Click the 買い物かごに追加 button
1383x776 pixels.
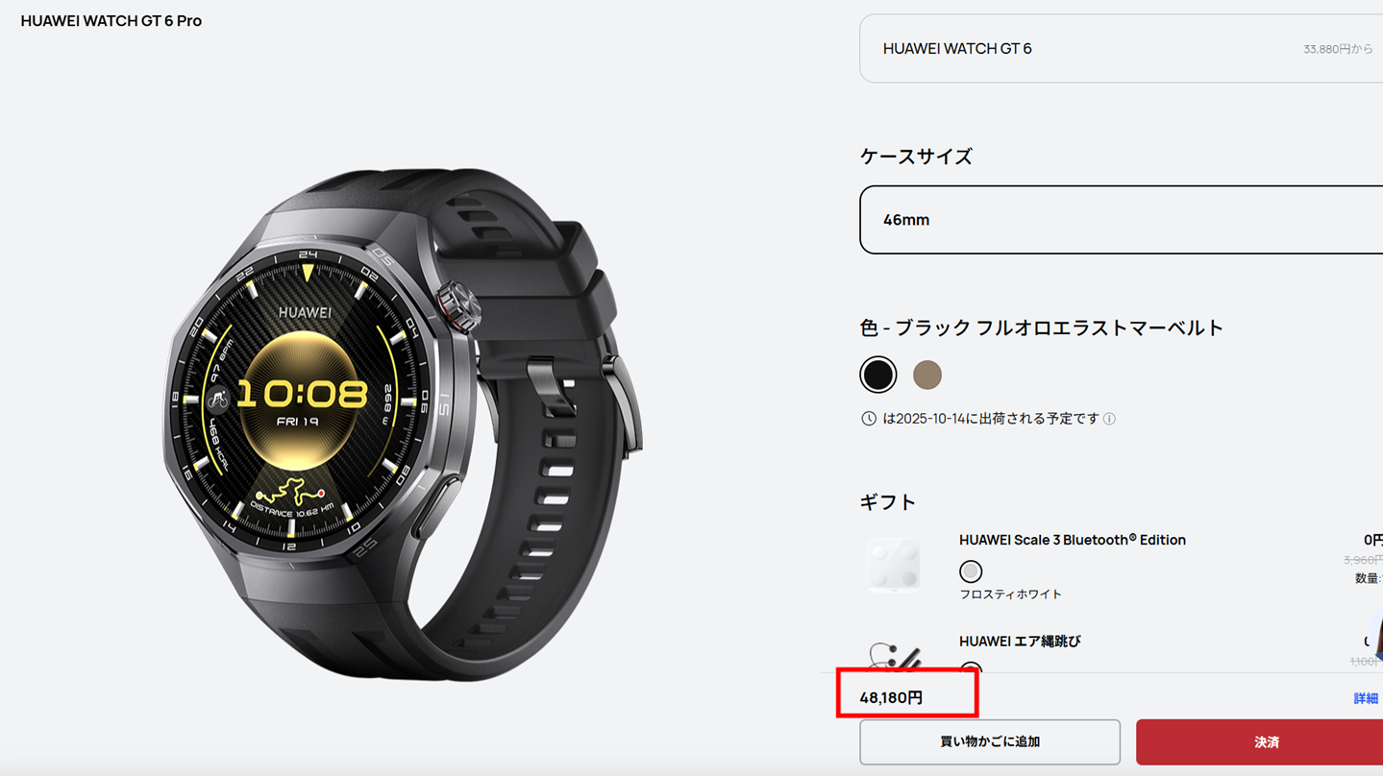(990, 742)
